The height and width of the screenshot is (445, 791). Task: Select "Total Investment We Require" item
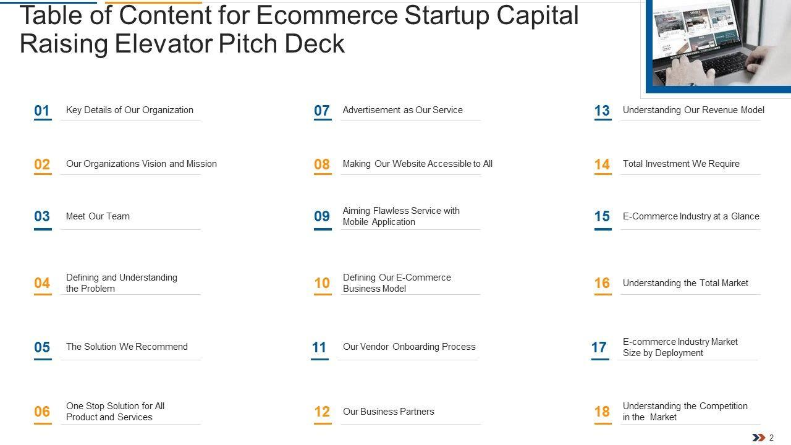681,164
